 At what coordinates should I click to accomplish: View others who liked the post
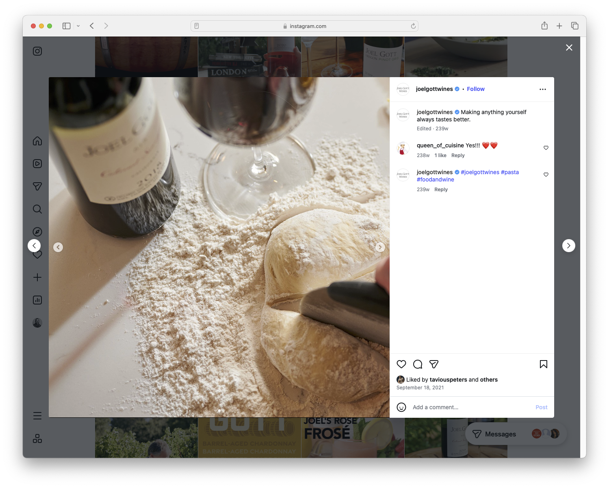pos(489,380)
